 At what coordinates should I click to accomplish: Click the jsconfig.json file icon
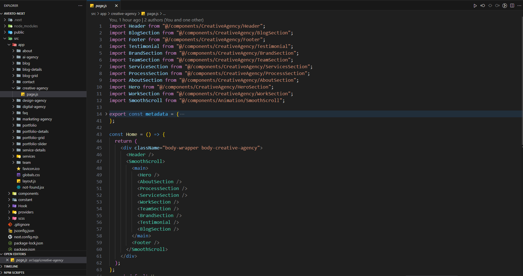click(x=10, y=231)
